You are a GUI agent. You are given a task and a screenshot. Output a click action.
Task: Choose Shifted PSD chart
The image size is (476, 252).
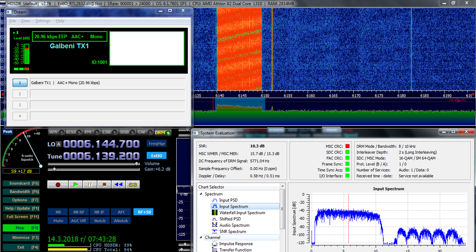click(230, 219)
